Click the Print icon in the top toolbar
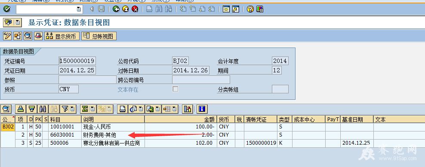The image size is (425, 167). (149, 9)
